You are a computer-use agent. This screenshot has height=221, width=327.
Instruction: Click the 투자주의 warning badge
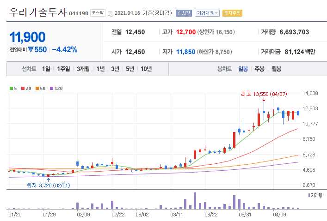(232, 13)
